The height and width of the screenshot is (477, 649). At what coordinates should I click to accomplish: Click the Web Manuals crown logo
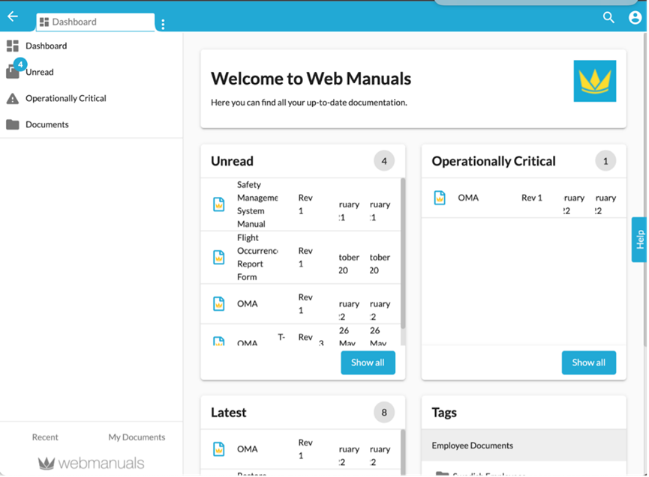pos(595,81)
